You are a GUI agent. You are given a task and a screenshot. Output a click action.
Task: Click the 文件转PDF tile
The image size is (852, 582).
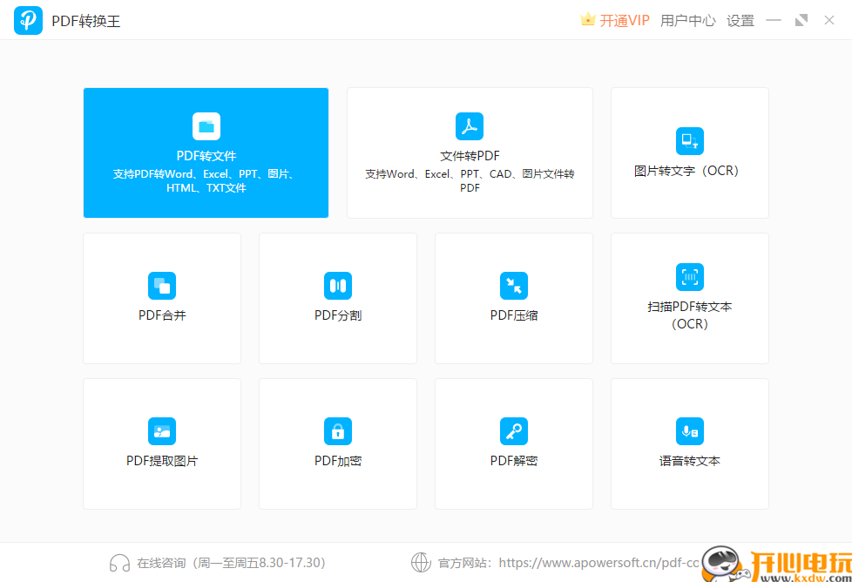click(469, 152)
